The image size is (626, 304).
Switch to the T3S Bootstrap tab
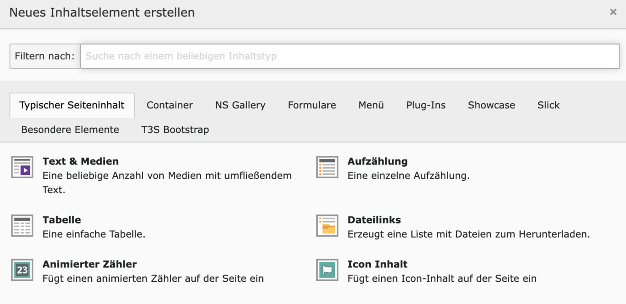pos(175,130)
